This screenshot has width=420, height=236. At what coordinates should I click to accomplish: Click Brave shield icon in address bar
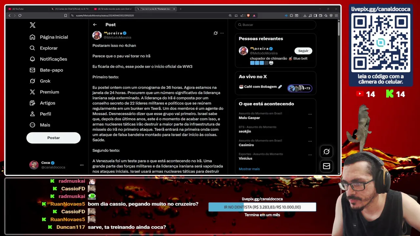(x=248, y=15)
